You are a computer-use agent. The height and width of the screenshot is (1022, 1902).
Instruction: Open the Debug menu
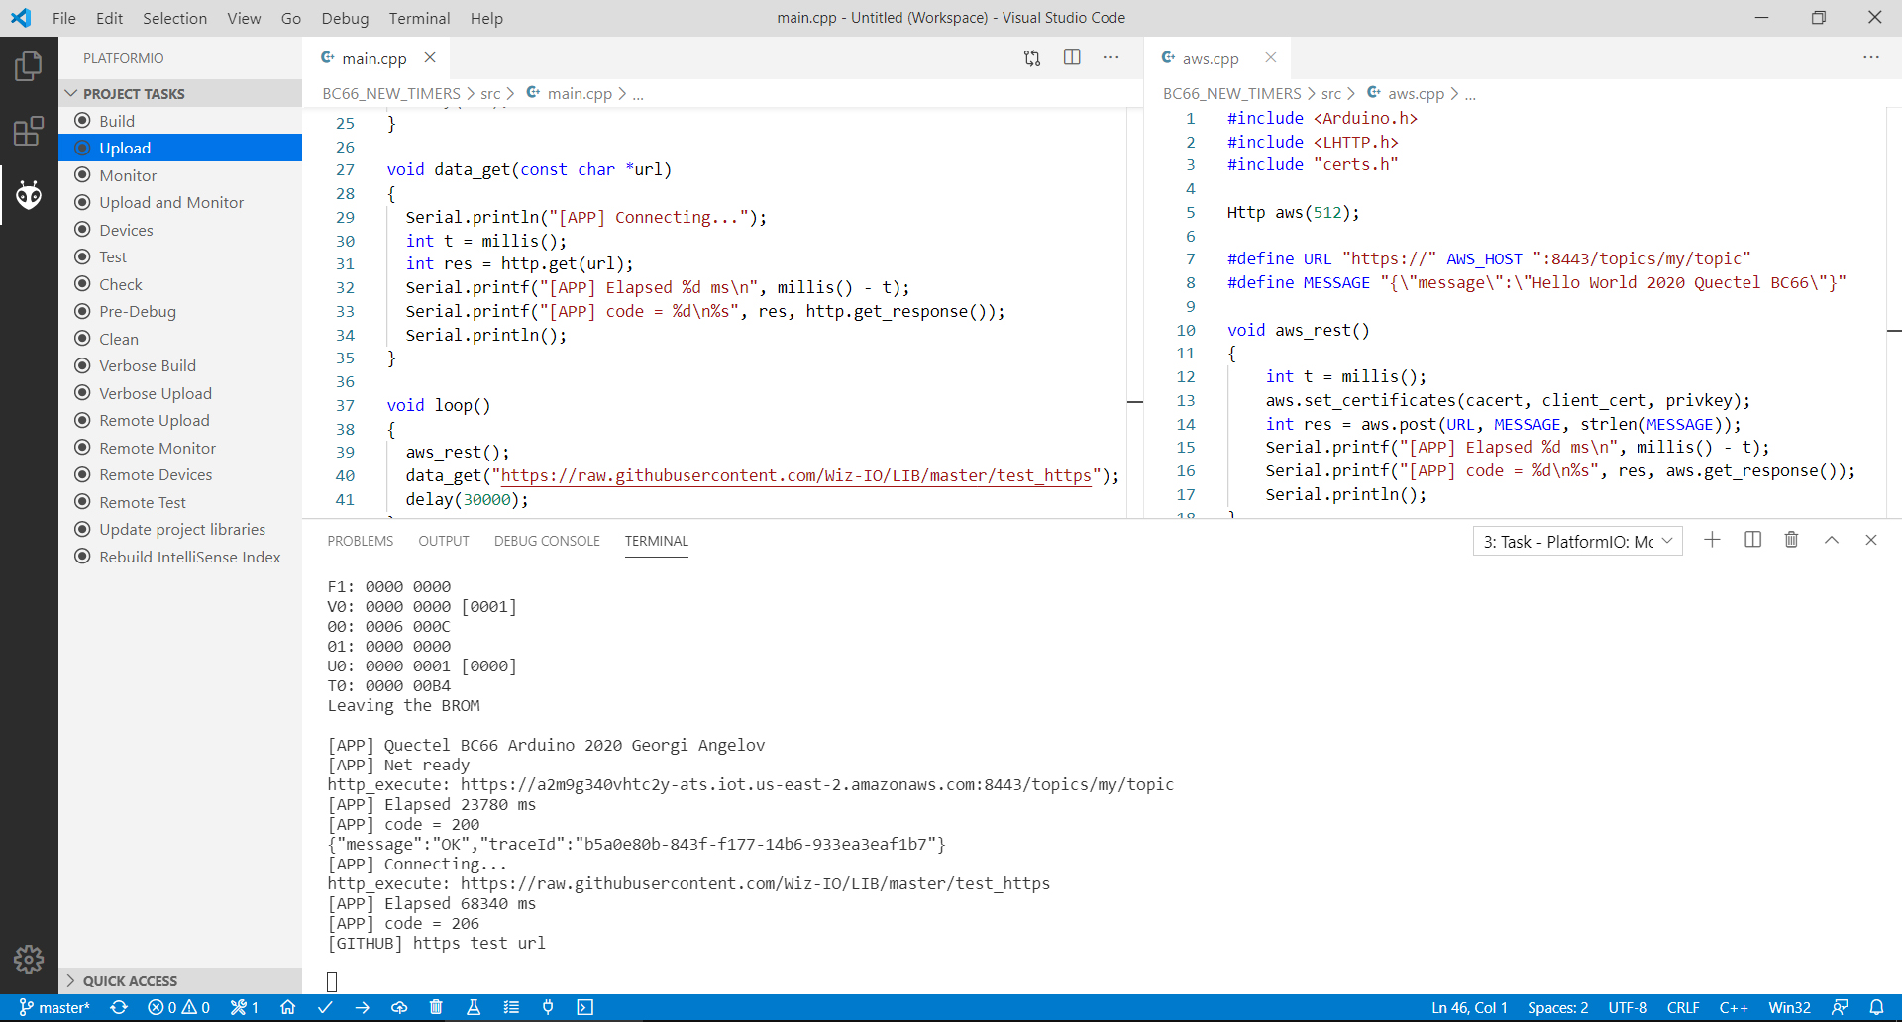point(345,18)
